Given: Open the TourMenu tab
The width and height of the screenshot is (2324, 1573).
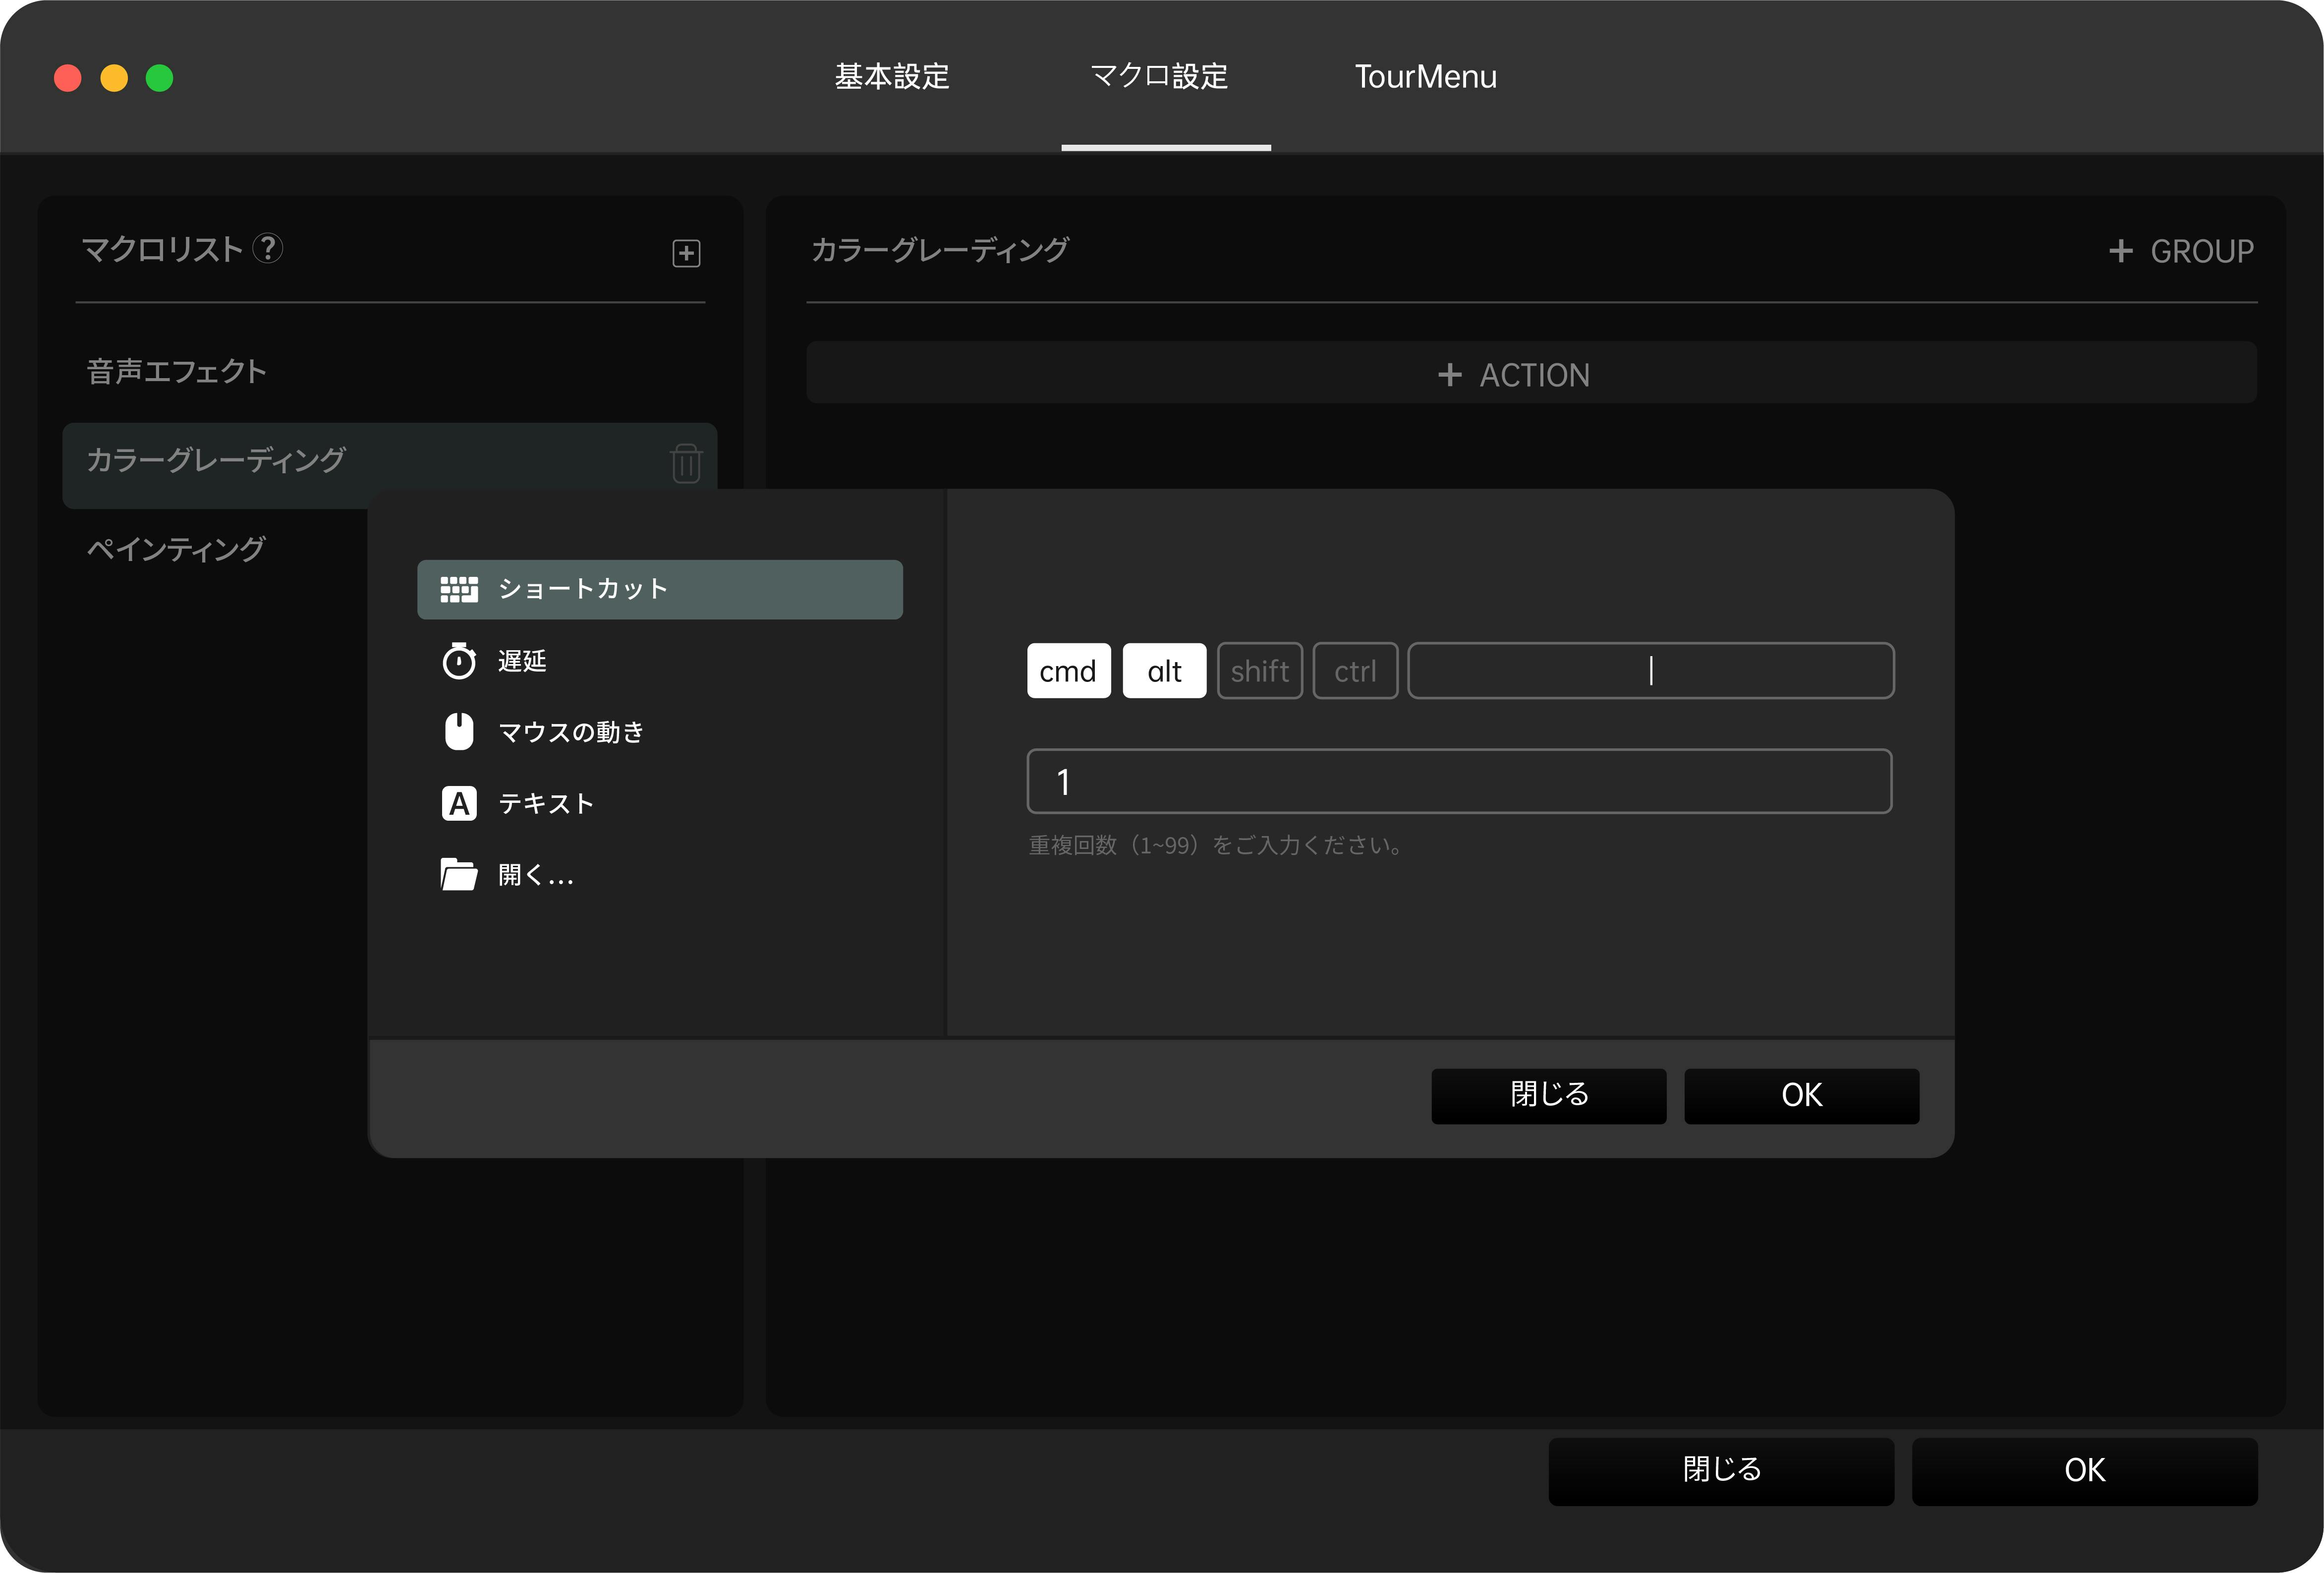Looking at the screenshot, I should 1425,77.
